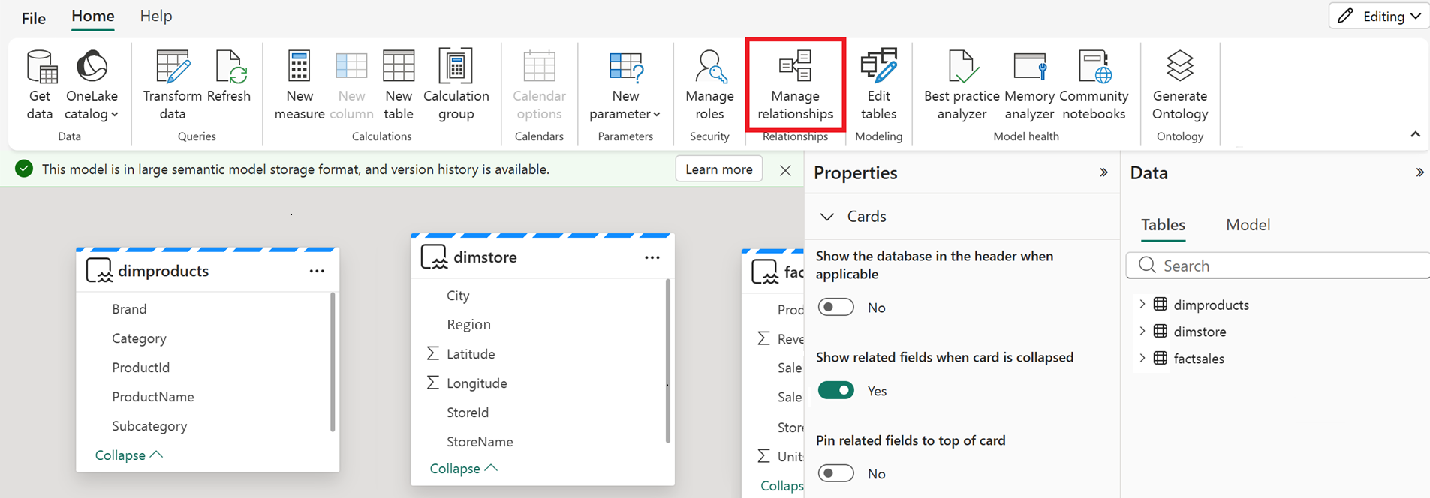
Task: Collapse the ribbon with the chevron
Action: click(x=1415, y=134)
